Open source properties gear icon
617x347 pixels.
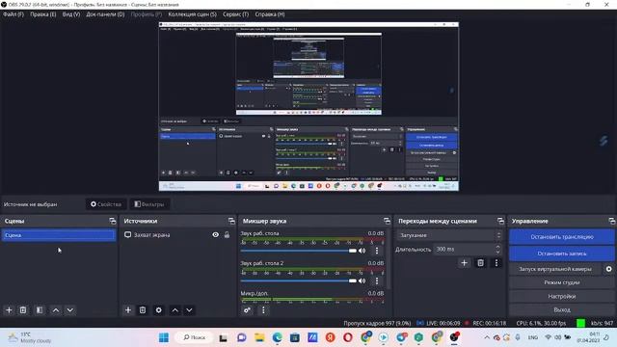[158, 310]
